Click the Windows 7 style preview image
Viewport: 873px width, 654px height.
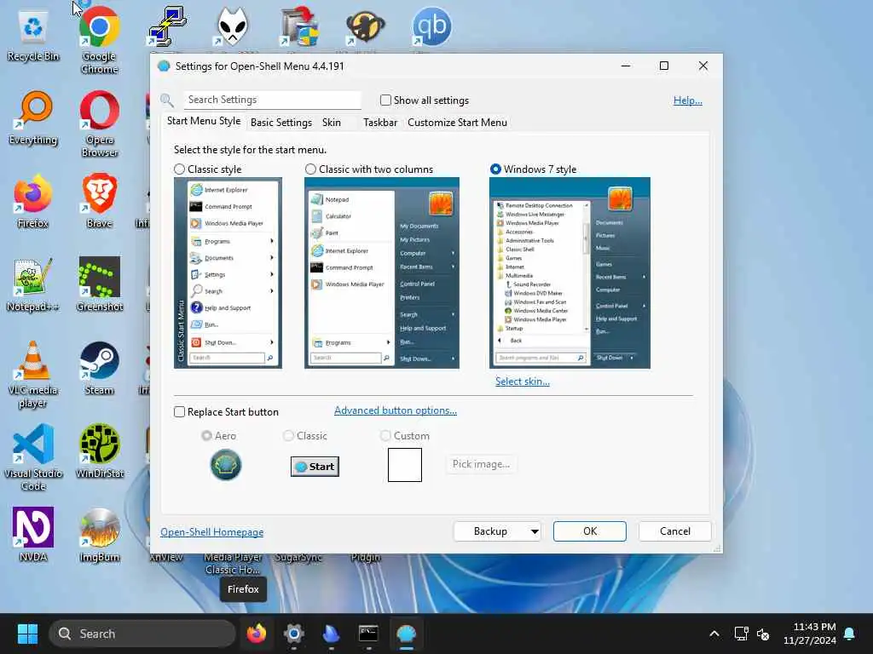point(569,273)
